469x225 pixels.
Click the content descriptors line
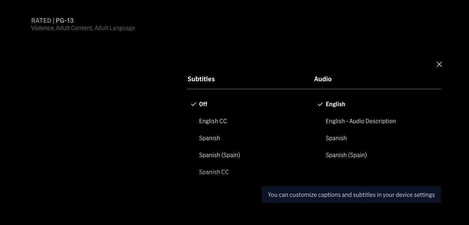coord(83,28)
